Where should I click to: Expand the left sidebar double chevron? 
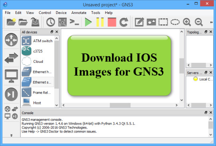pos(12,135)
